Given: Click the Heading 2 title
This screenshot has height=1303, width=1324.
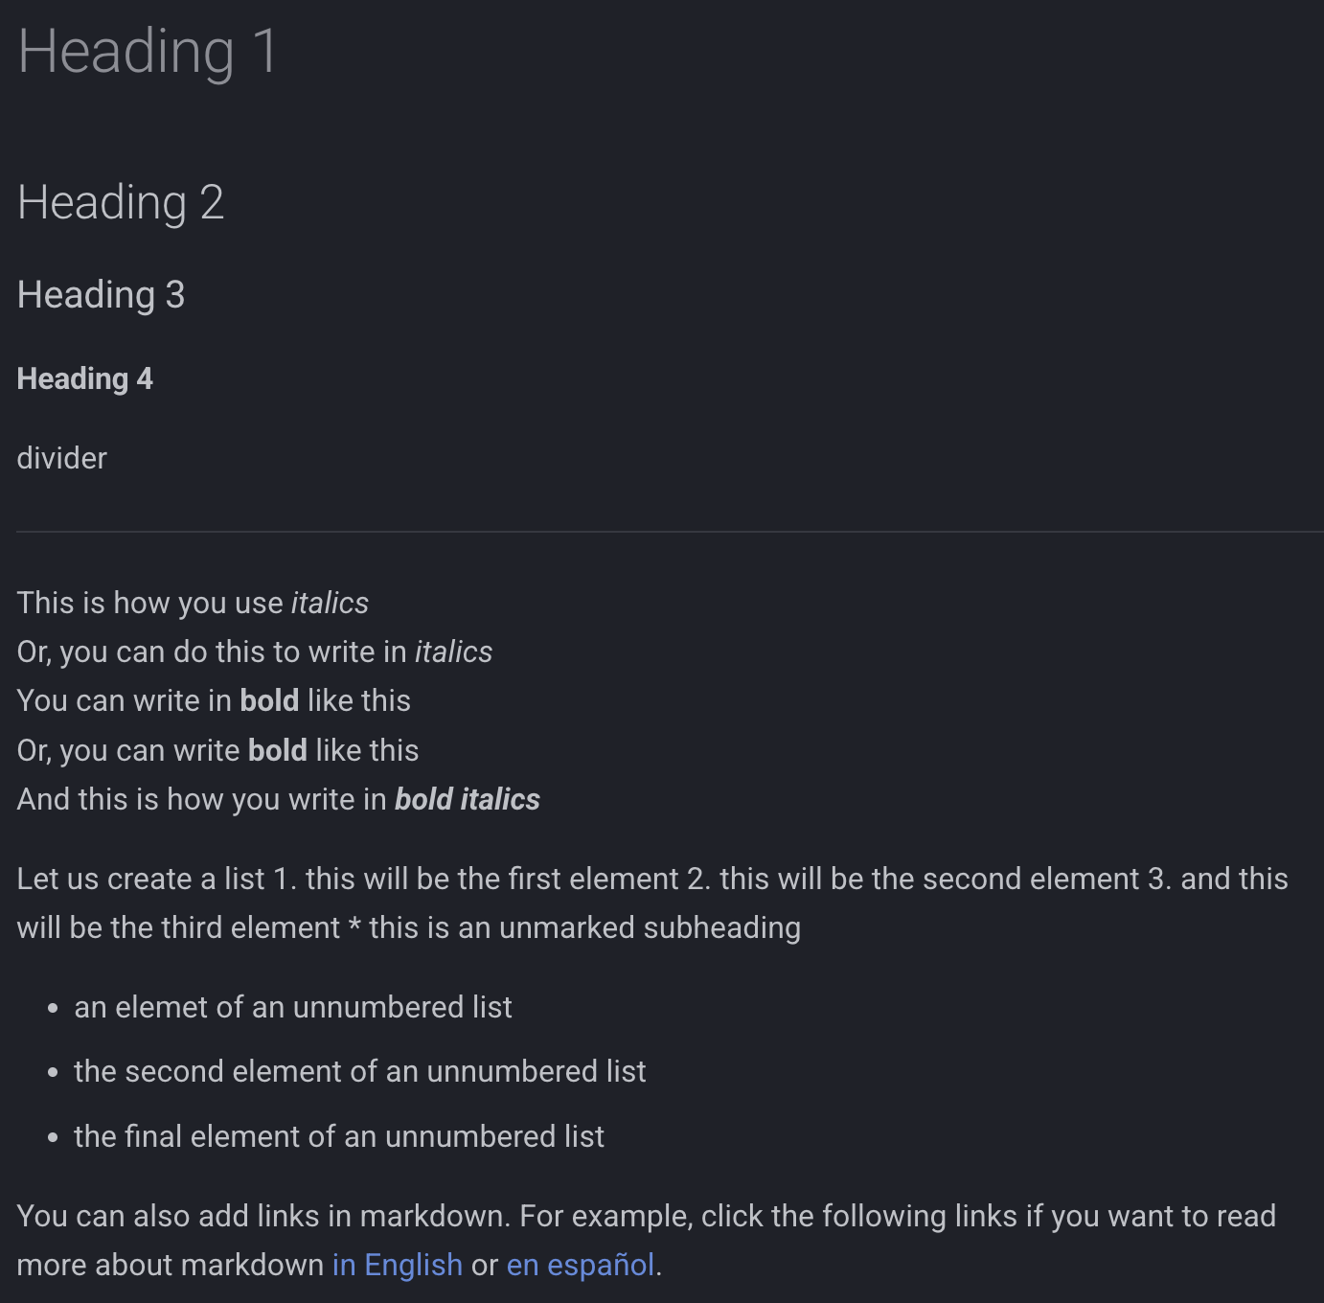Looking at the screenshot, I should [x=121, y=202].
